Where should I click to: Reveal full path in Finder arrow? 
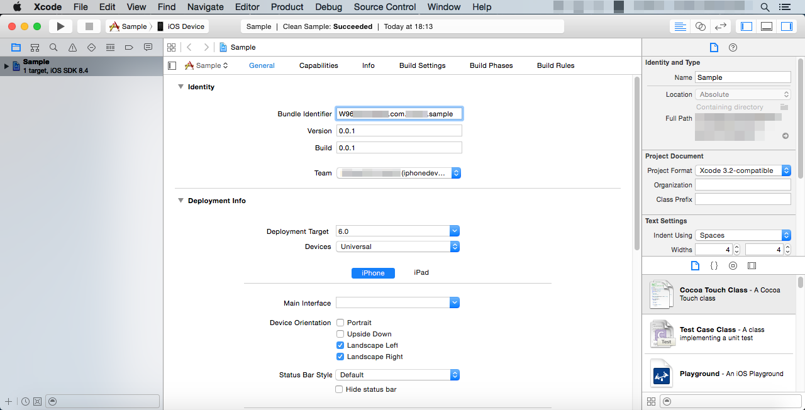pos(786,136)
